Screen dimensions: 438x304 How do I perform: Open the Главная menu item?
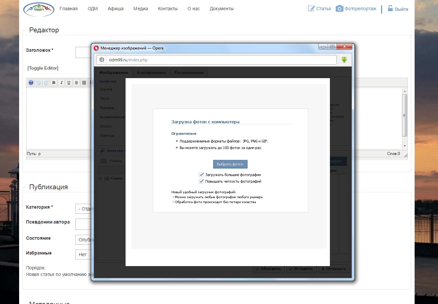69,9
